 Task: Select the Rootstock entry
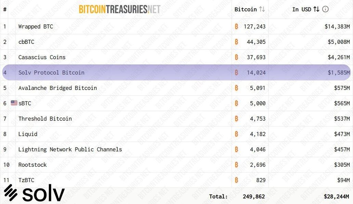point(32,165)
